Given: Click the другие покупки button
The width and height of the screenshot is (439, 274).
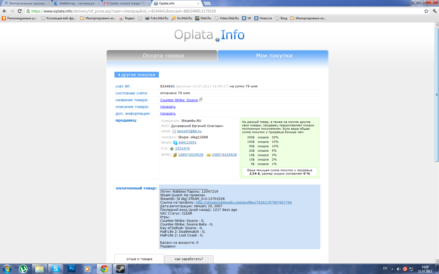Looking at the screenshot, I should pyautogui.click(x=136, y=75).
